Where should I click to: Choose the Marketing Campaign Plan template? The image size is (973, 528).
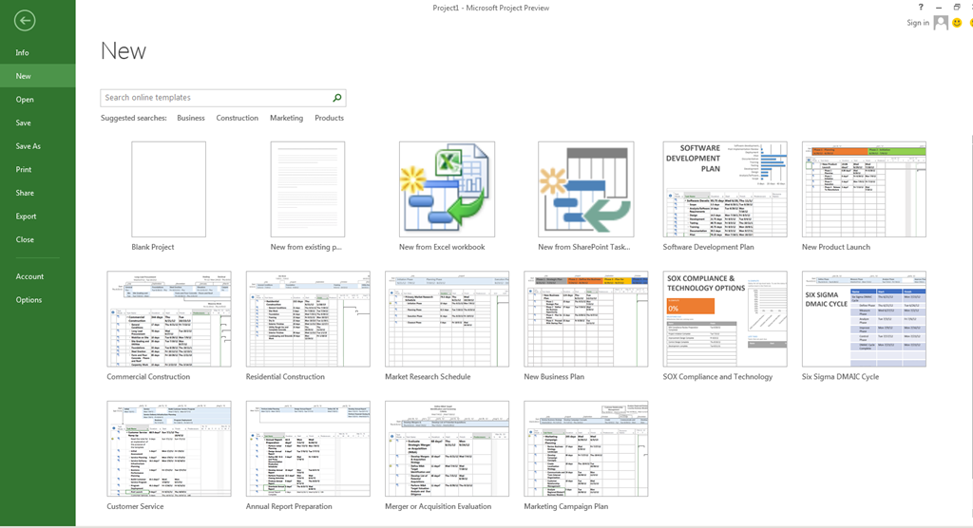(585, 448)
